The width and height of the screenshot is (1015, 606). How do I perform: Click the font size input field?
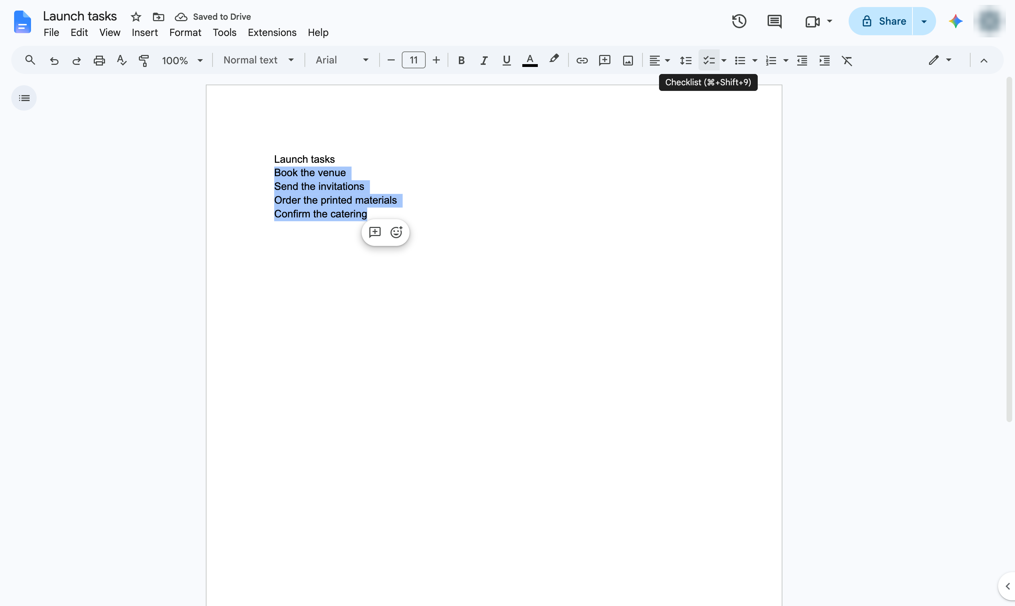coord(413,61)
